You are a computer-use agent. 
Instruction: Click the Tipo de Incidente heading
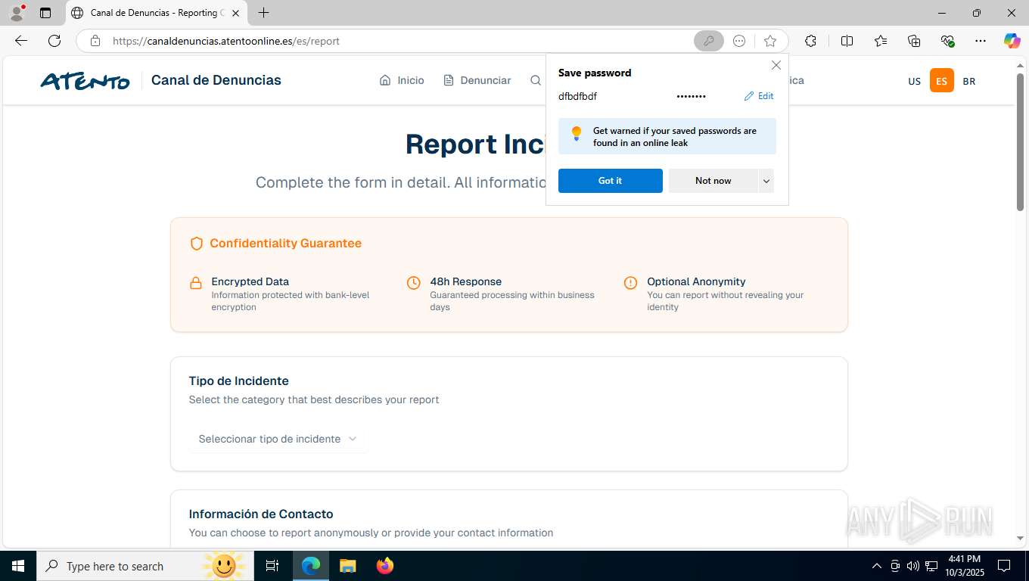238,381
